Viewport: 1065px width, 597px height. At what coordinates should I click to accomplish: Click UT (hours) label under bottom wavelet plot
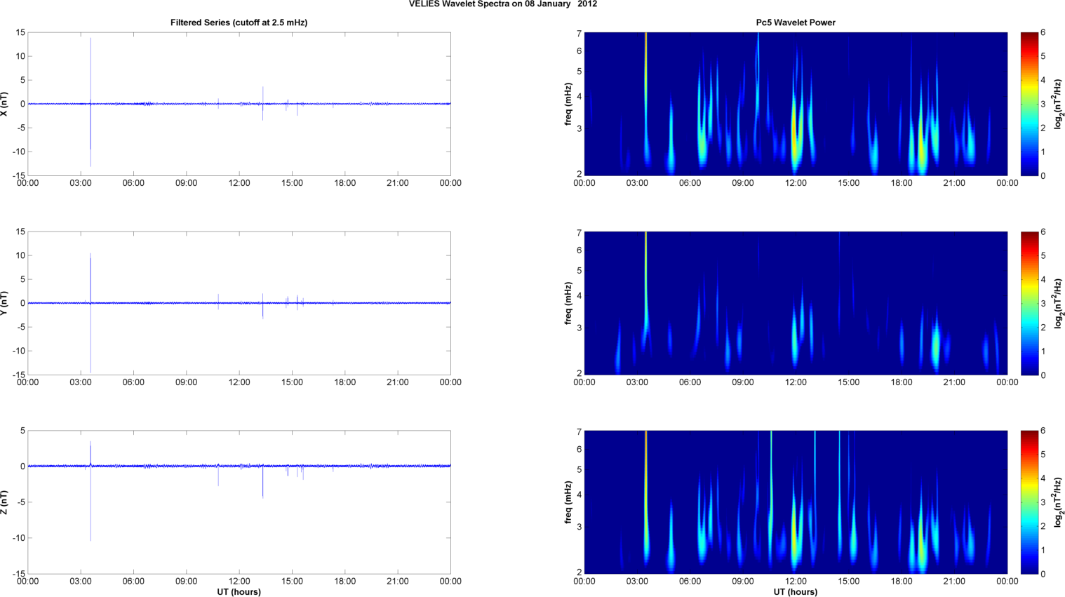pos(796,591)
